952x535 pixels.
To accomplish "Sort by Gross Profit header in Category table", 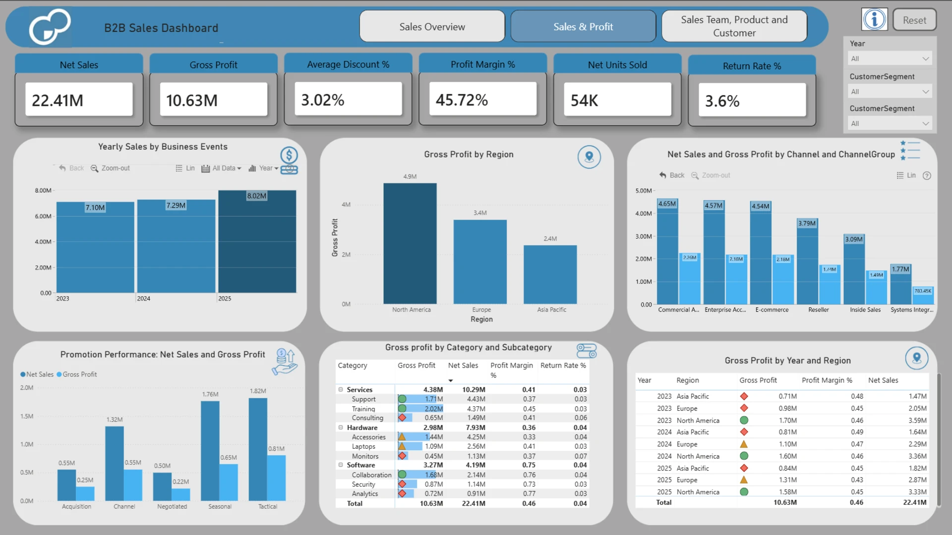I will 416,366.
